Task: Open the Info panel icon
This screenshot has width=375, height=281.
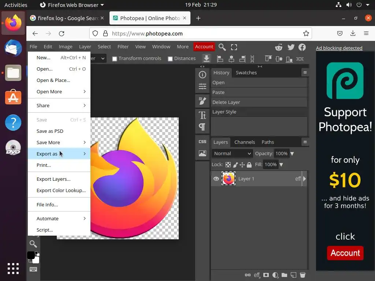Action: point(202,75)
